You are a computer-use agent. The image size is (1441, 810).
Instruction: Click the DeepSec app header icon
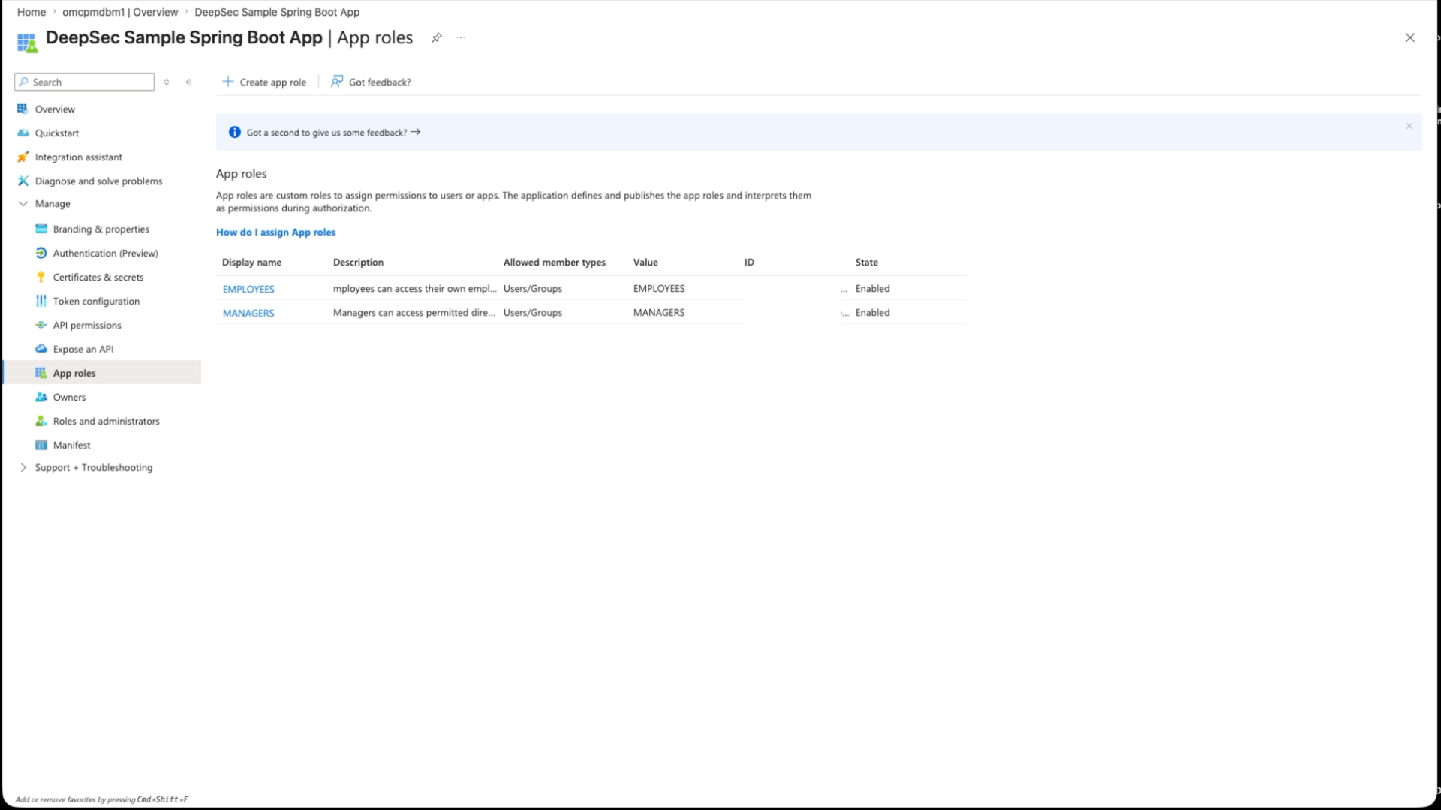27,43
